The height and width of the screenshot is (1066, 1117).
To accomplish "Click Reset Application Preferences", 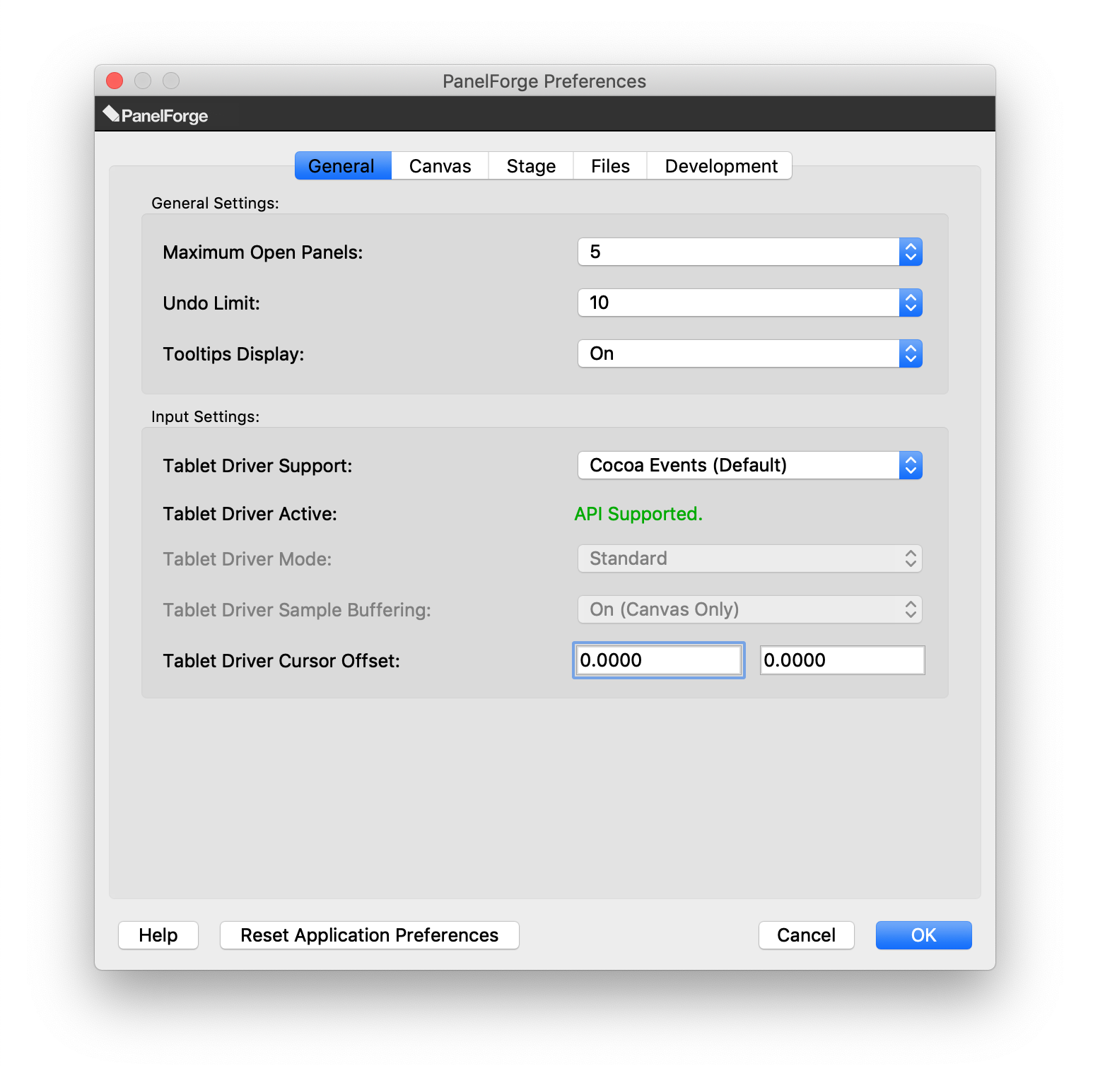I will pos(369,935).
